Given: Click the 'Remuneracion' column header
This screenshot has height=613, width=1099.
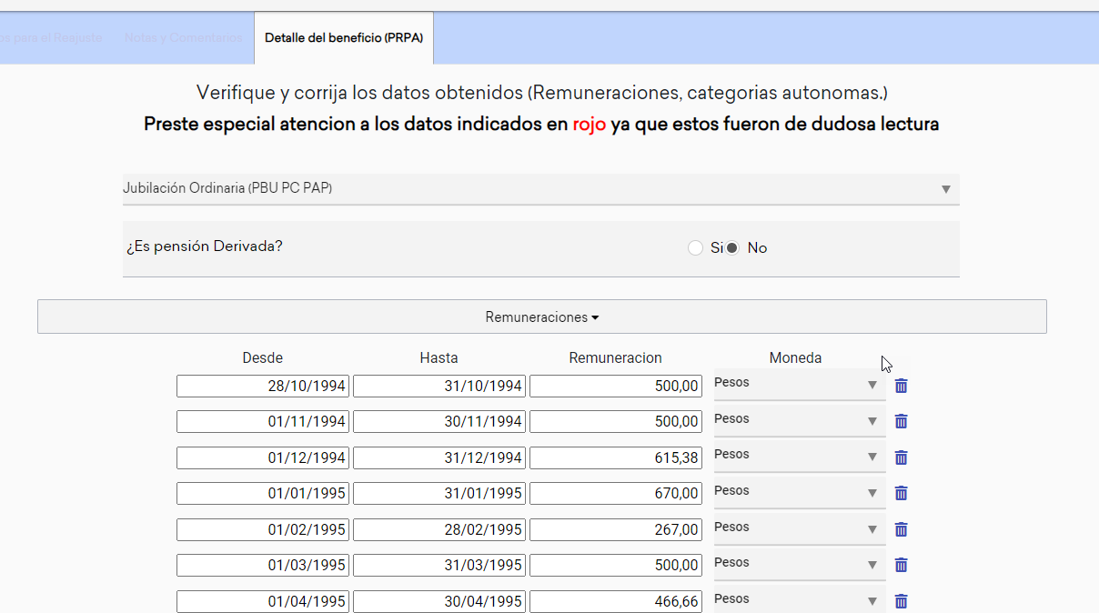Looking at the screenshot, I should [x=616, y=358].
